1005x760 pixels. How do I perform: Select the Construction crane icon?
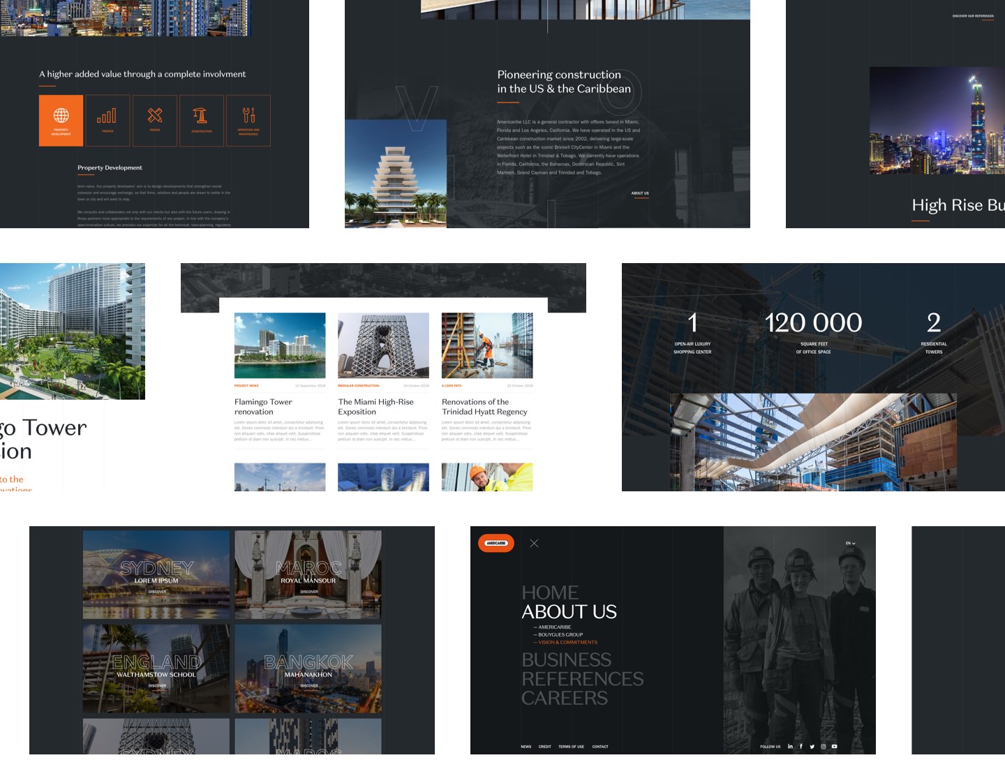[201, 116]
